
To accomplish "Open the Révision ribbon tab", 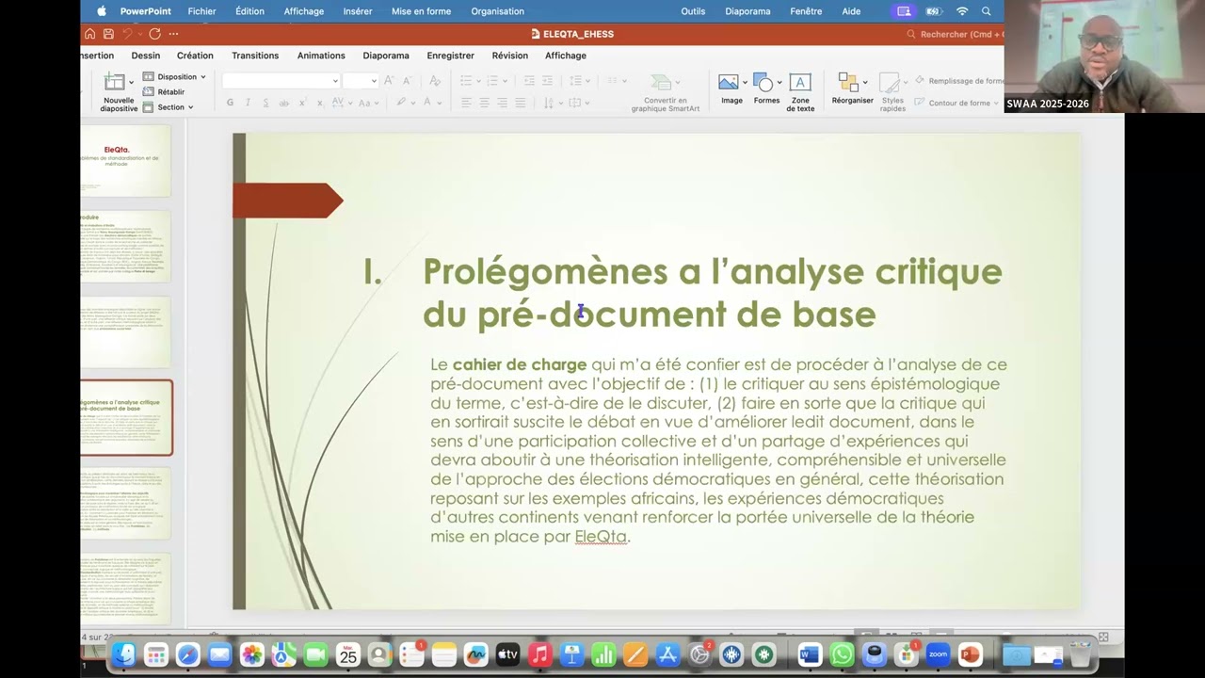I will 509,56.
